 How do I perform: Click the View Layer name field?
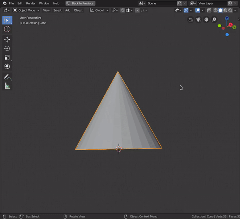212,3
